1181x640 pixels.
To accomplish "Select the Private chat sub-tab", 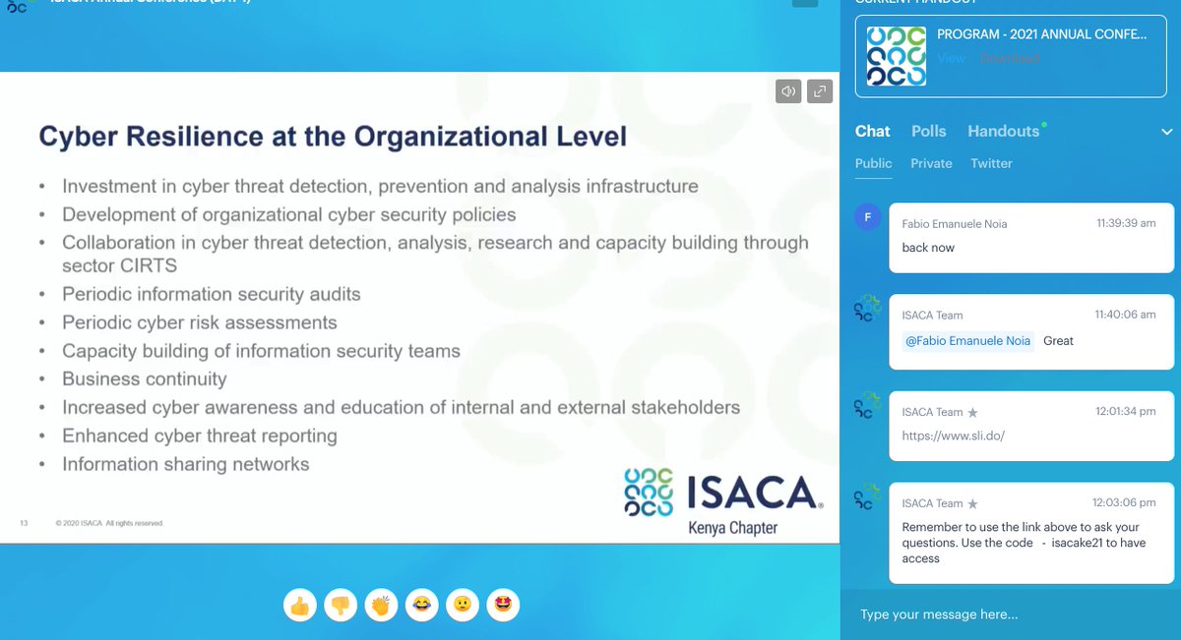I will (931, 163).
